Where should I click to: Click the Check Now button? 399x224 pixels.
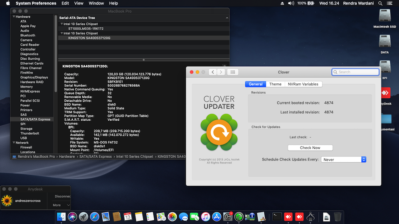pyautogui.click(x=310, y=148)
